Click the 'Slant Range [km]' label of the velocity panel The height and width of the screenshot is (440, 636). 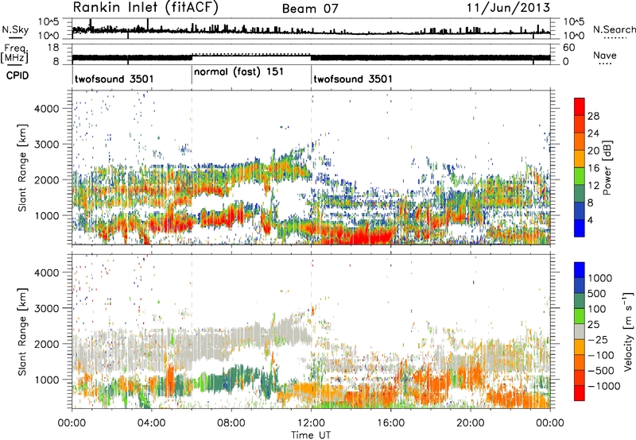(x=22, y=331)
